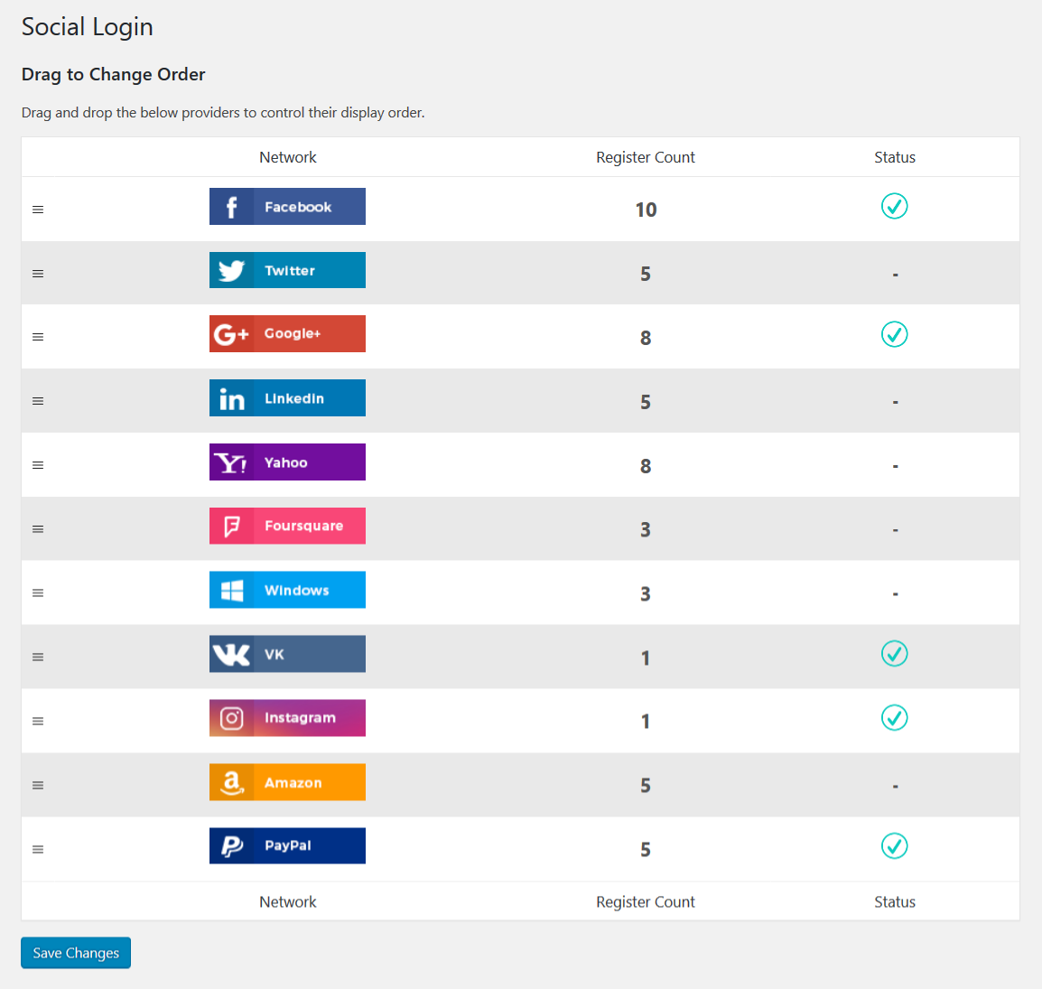Screen dimensions: 1042x989
Task: Click the PayPal provider button
Action: (287, 846)
